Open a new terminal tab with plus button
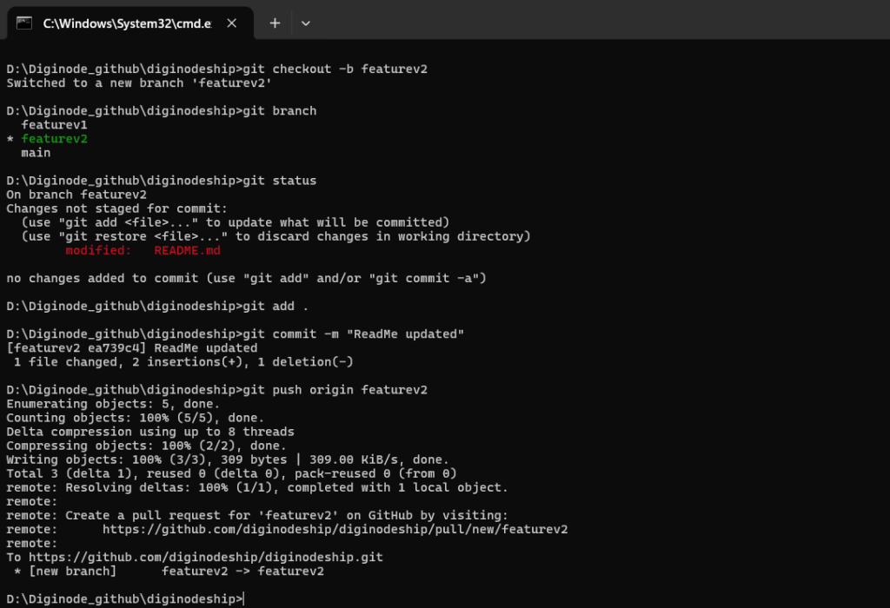890x608 pixels. (x=275, y=23)
